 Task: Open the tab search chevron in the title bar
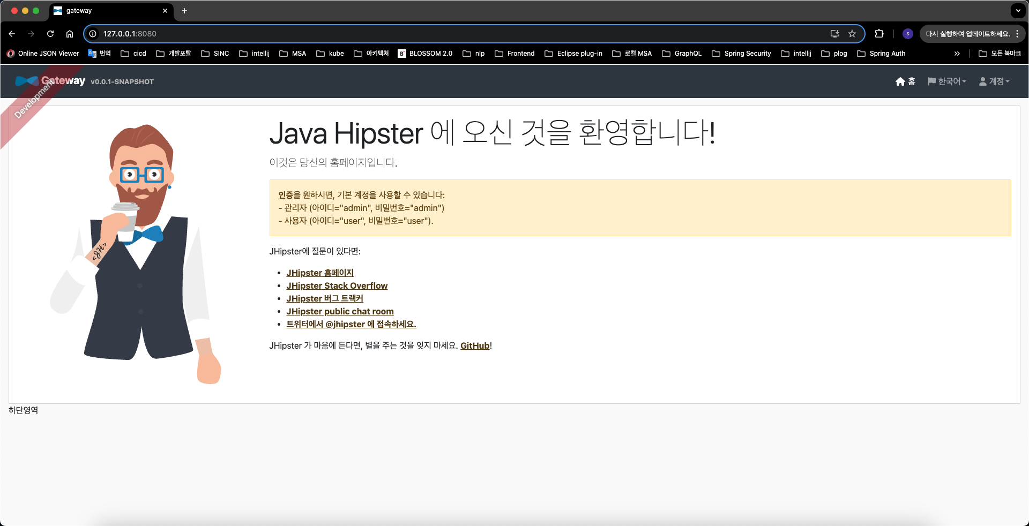pyautogui.click(x=1018, y=10)
